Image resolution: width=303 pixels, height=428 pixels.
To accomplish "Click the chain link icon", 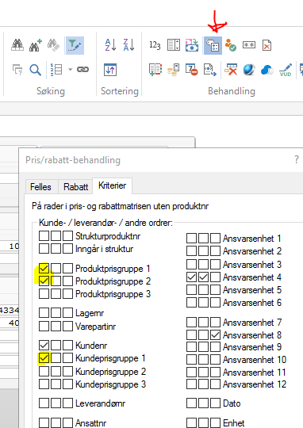I will [x=82, y=70].
